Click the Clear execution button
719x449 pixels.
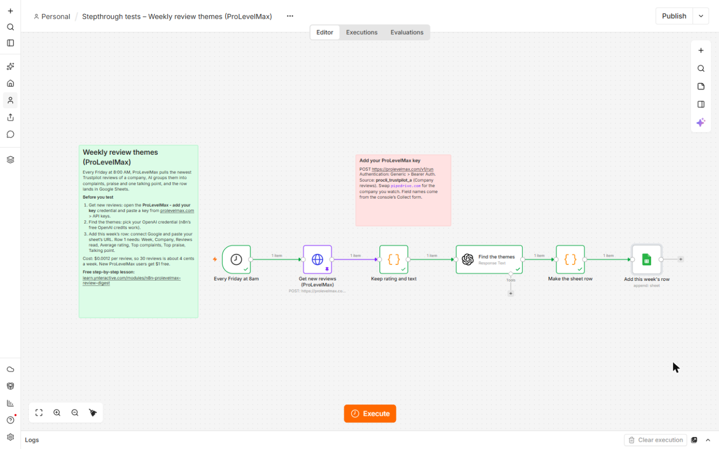655,440
